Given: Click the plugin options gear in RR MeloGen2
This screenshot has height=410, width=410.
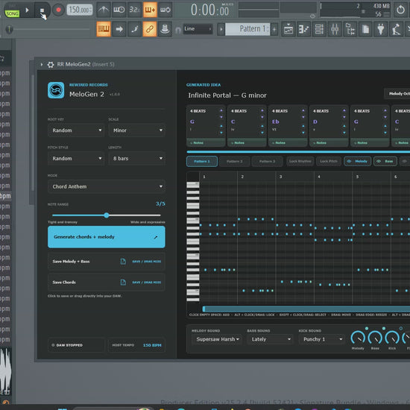Looking at the screenshot, I should [x=51, y=65].
